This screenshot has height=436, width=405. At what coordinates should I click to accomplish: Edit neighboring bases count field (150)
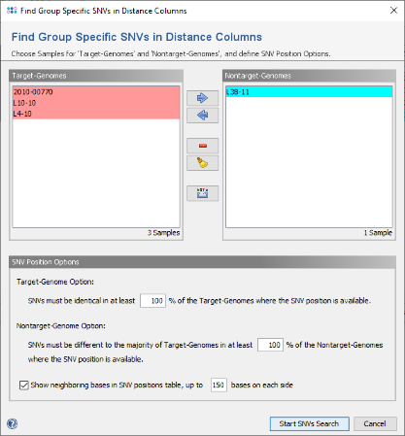pos(219,386)
